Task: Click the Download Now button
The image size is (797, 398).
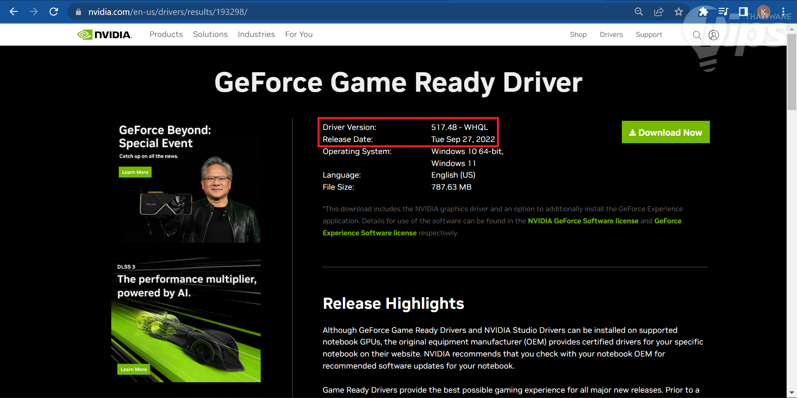Action: (x=665, y=132)
